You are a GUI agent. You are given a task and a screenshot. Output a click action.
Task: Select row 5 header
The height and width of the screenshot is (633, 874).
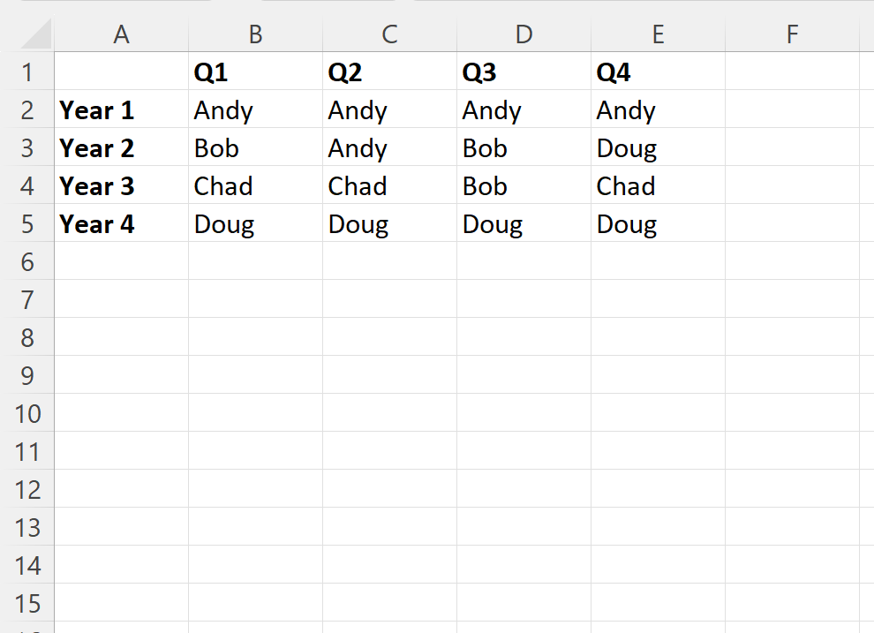click(27, 224)
